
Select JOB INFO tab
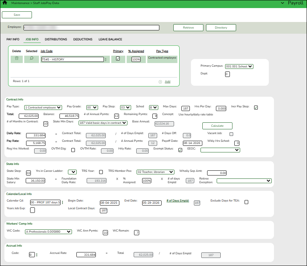pyautogui.click(x=32, y=39)
